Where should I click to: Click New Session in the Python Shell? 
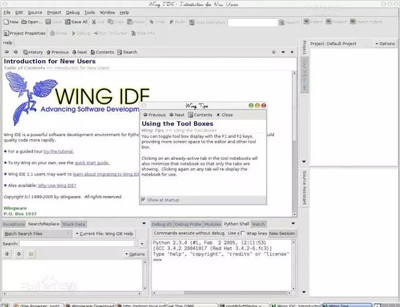pyautogui.click(x=282, y=233)
